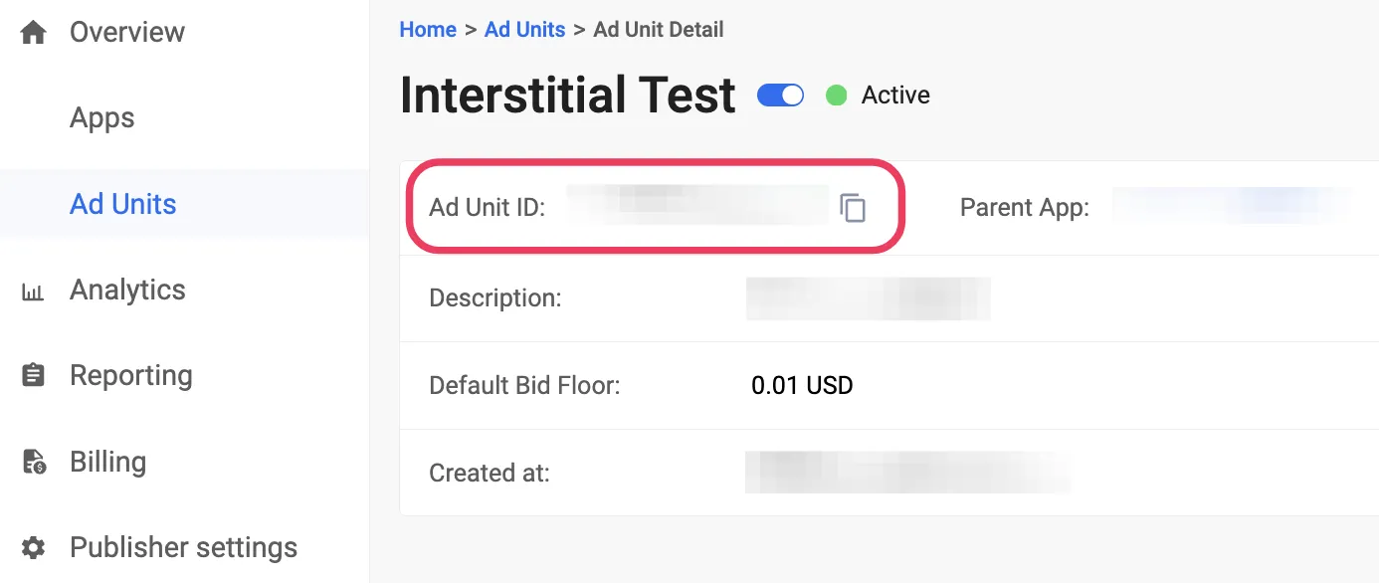Viewport: 1379px width, 583px height.
Task: Open the Apps section in sidebar
Action: click(101, 117)
